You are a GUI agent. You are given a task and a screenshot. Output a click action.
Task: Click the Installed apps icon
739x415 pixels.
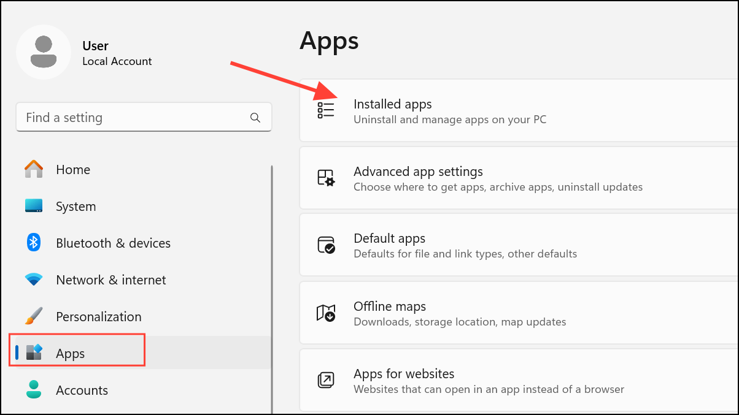325,110
